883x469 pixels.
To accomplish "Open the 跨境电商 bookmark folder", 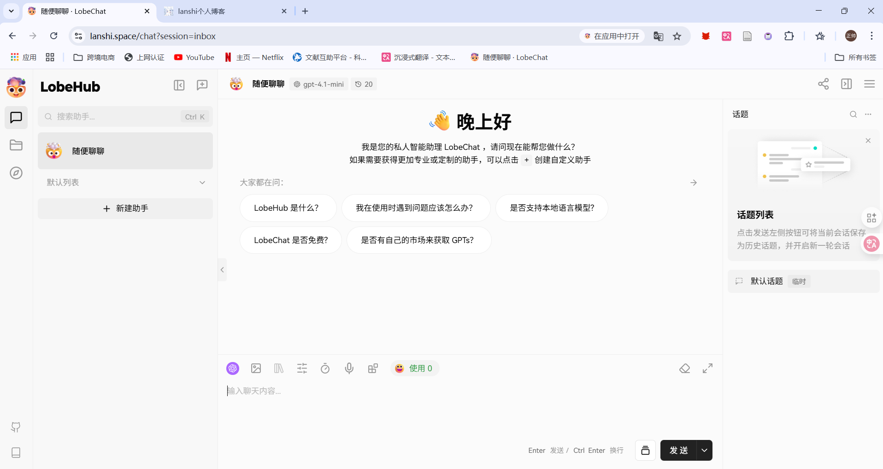I will tap(94, 57).
